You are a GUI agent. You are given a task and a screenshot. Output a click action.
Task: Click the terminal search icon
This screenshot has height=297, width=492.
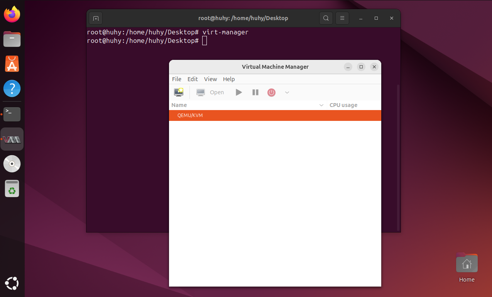coord(326,18)
